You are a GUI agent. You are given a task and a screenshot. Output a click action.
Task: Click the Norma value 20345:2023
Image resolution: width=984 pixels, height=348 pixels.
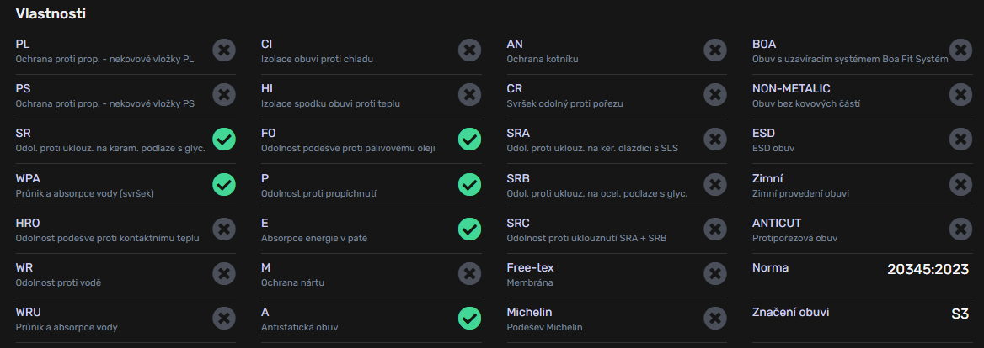coord(928,269)
